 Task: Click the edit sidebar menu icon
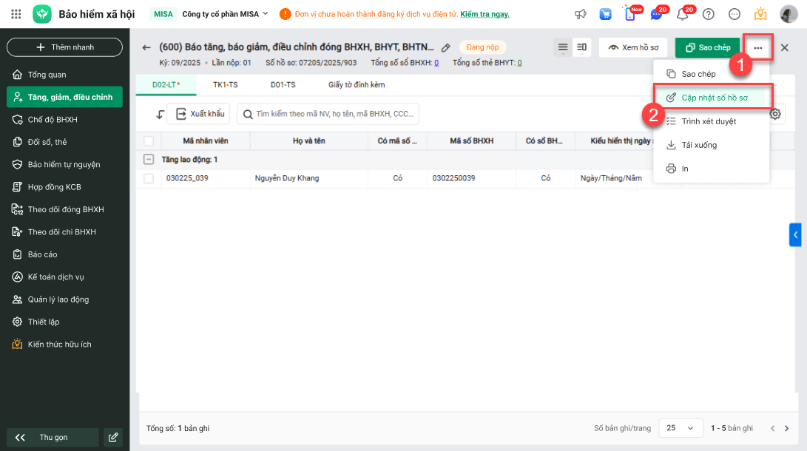pyautogui.click(x=113, y=438)
